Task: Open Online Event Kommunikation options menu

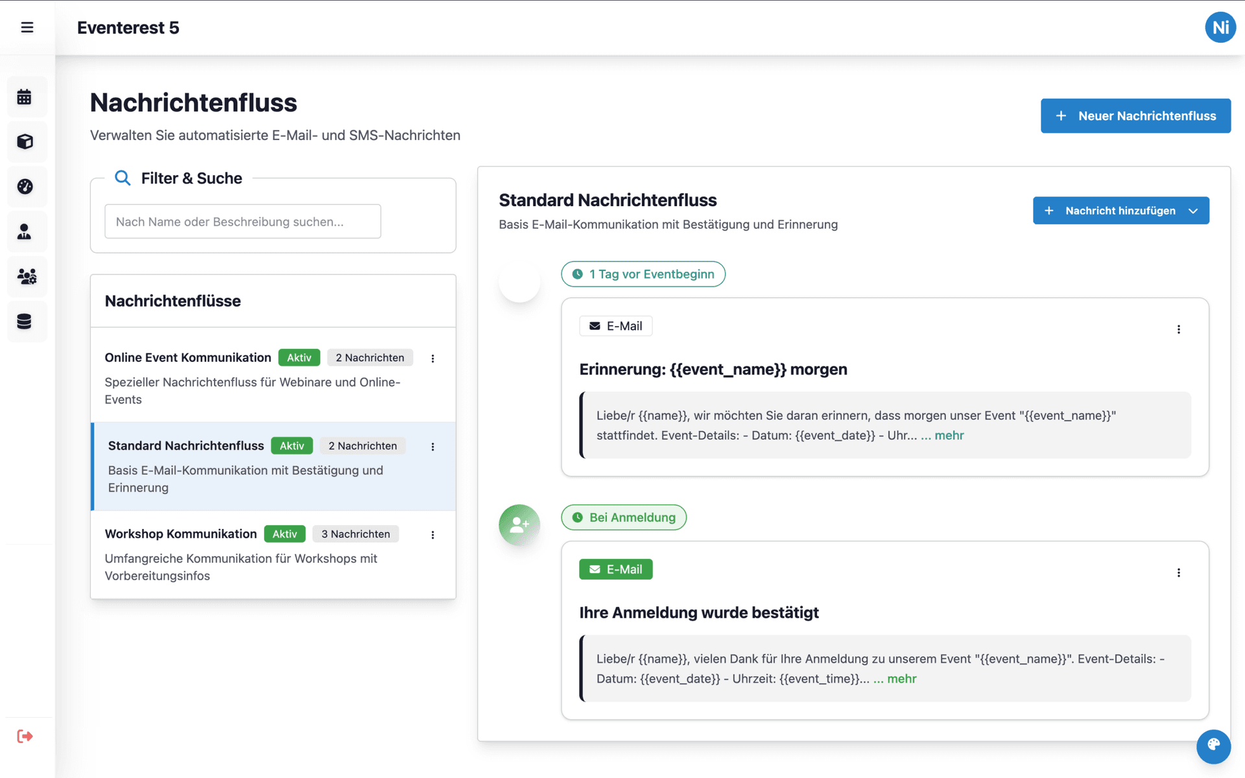Action: (433, 359)
